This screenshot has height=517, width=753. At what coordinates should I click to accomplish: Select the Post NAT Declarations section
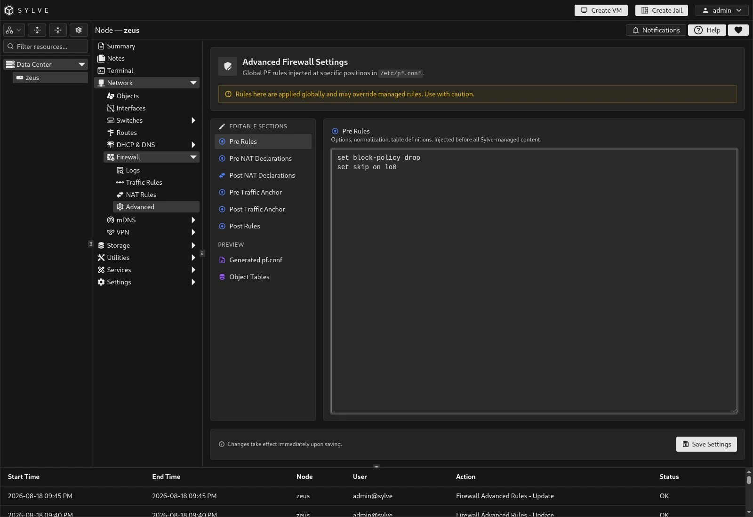tap(263, 175)
